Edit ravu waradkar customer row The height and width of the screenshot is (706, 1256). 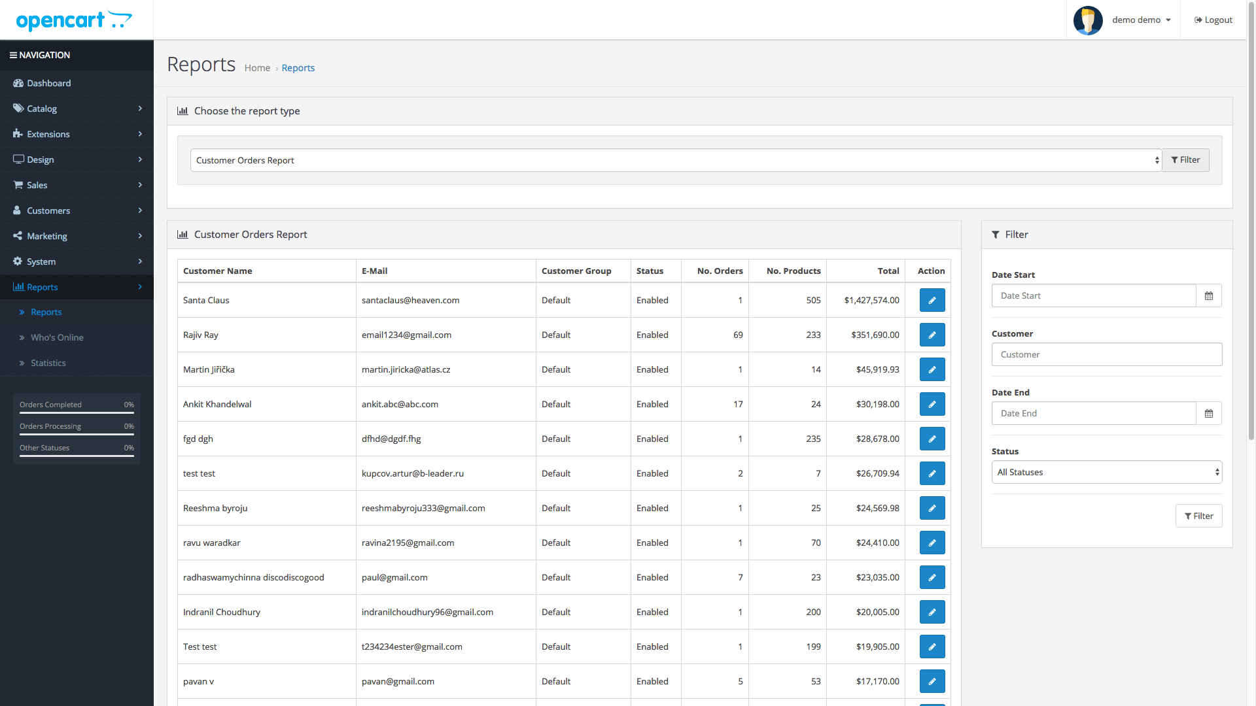click(x=932, y=543)
